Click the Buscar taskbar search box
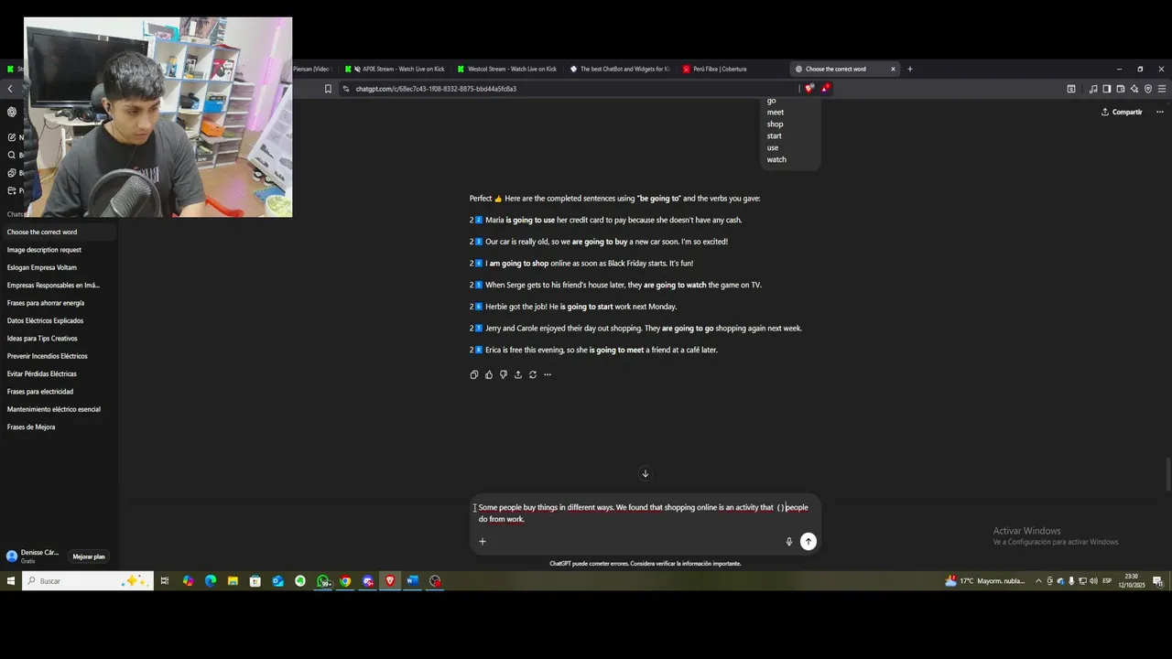 pos(88,581)
